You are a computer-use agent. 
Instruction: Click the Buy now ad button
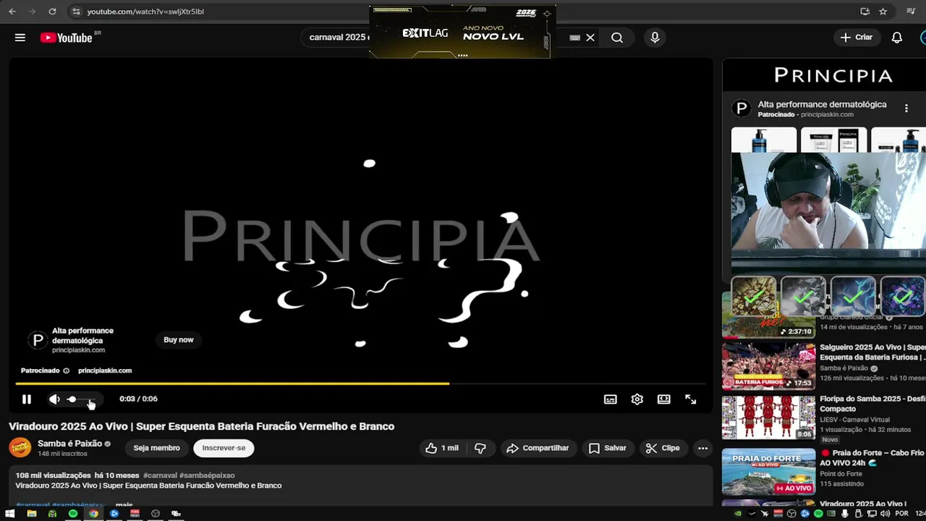[x=179, y=339]
